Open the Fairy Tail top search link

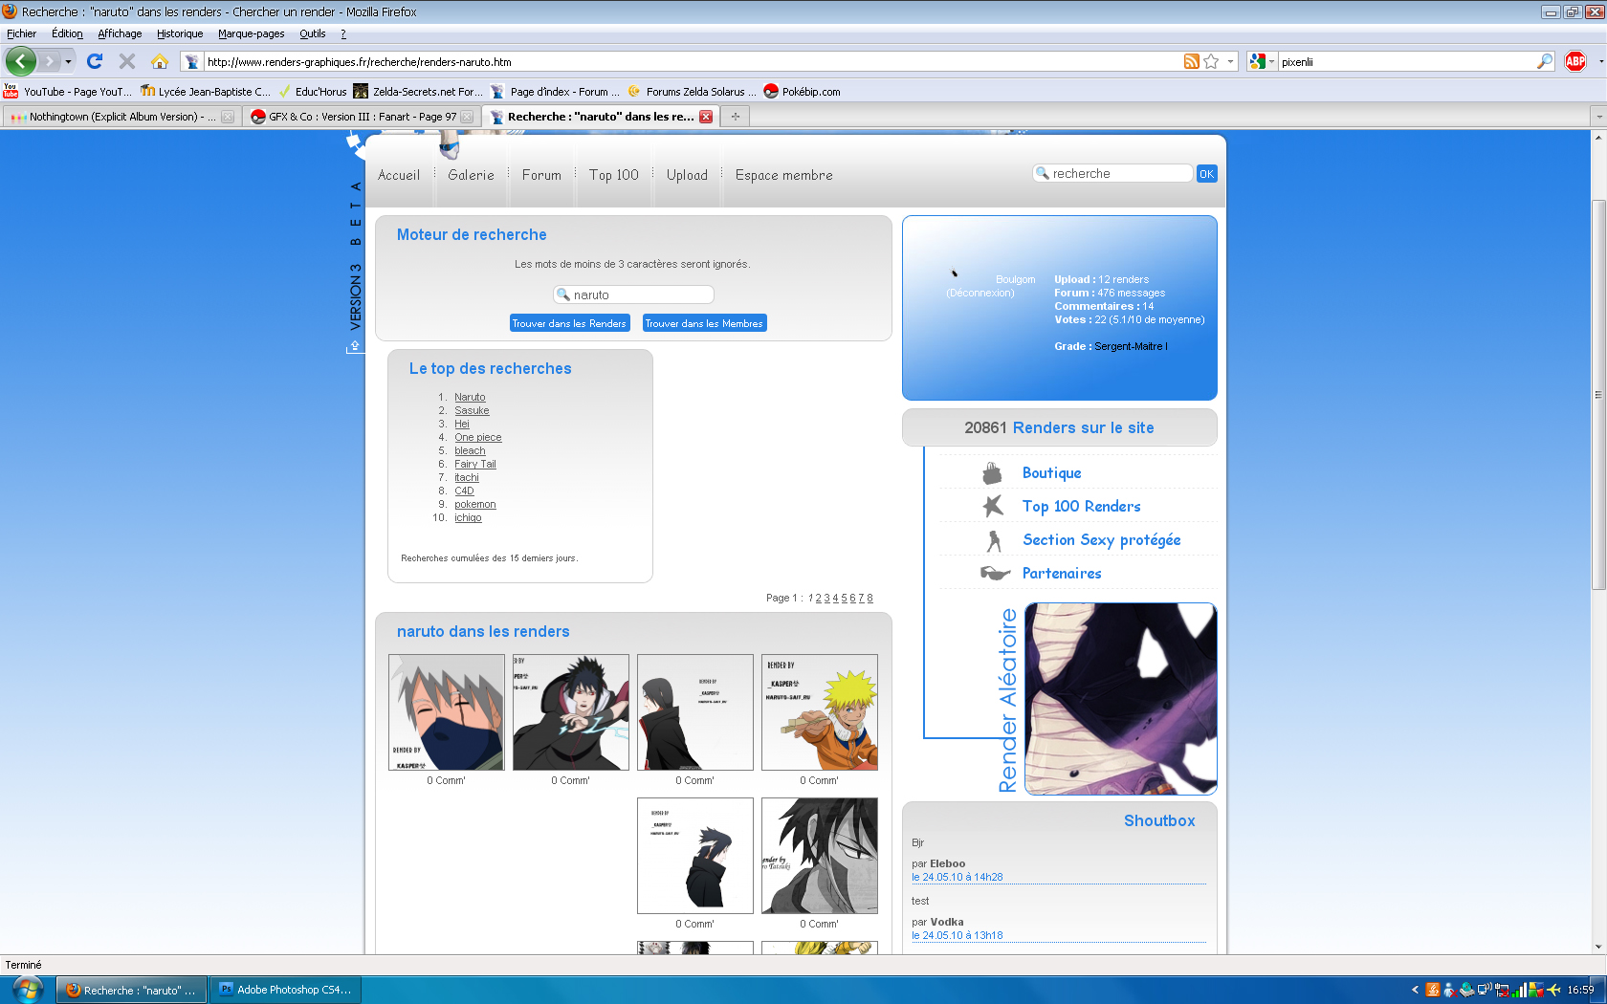coord(474,464)
